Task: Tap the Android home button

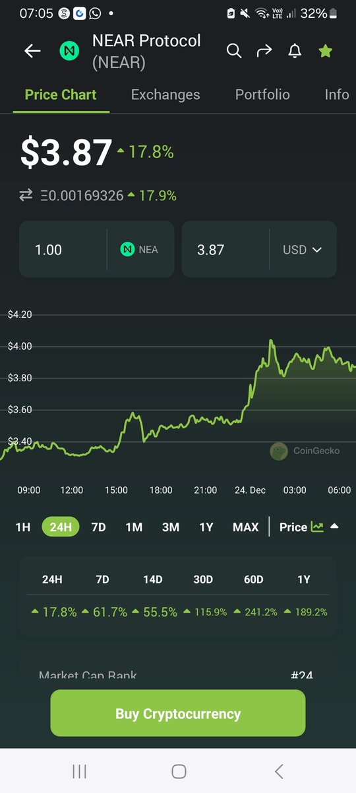Action: (x=178, y=771)
